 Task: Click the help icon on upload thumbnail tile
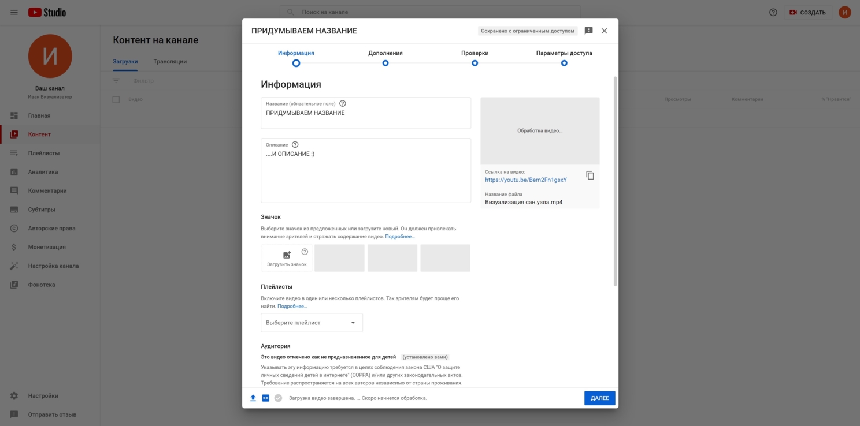[x=305, y=252]
